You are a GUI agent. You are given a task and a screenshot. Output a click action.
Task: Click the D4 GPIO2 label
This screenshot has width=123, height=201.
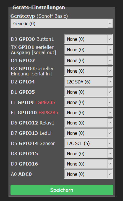23,60
